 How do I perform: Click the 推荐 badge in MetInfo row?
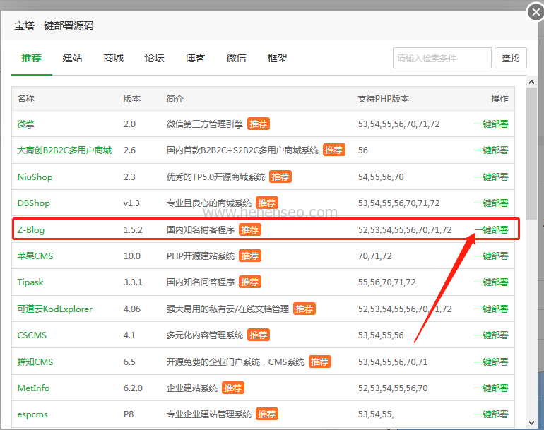click(233, 388)
